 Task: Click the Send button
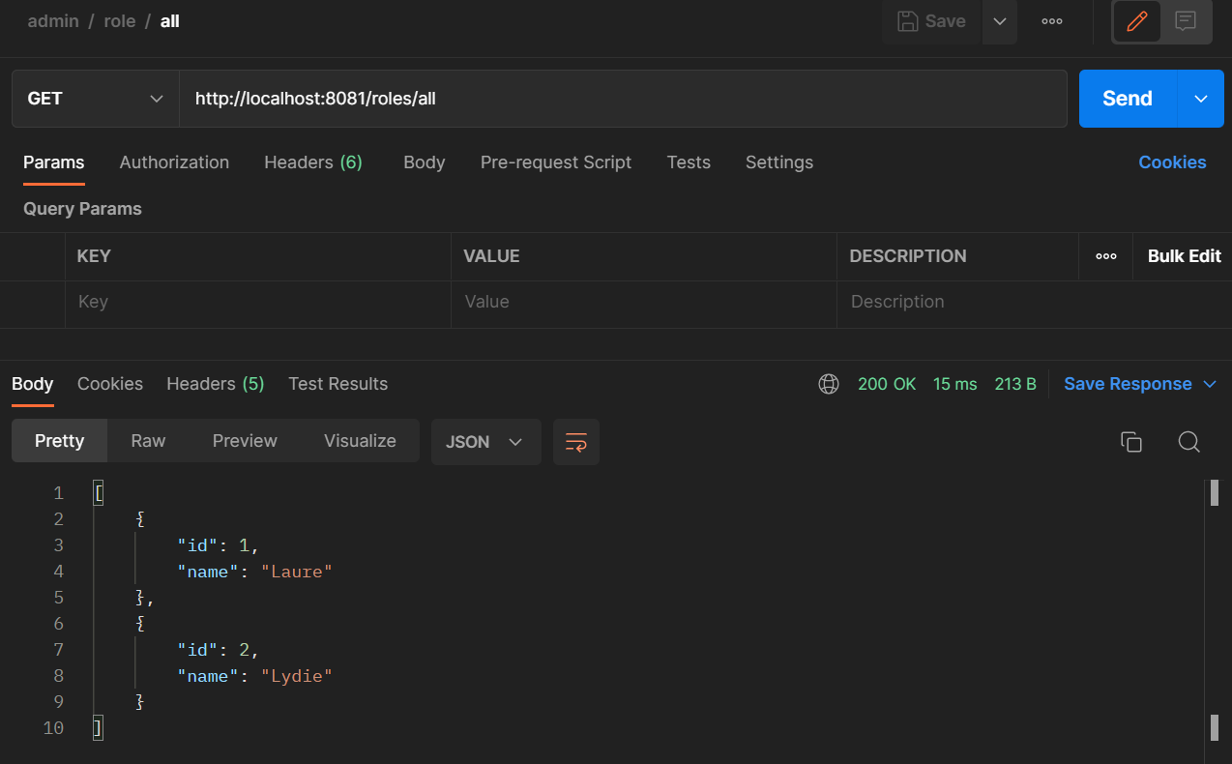pos(1126,98)
